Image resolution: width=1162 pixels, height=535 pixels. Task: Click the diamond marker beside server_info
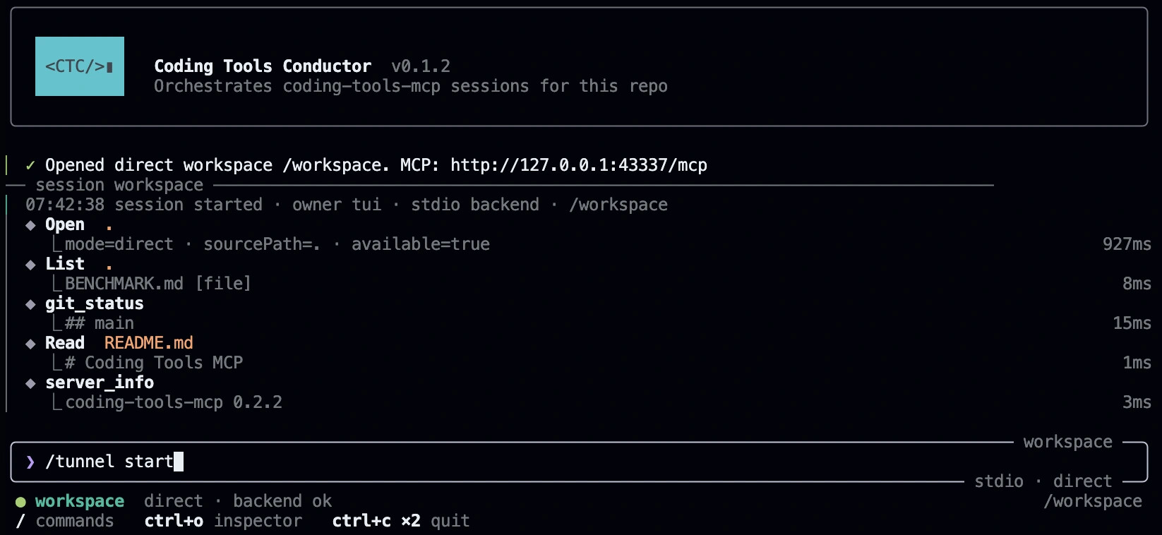tap(30, 383)
